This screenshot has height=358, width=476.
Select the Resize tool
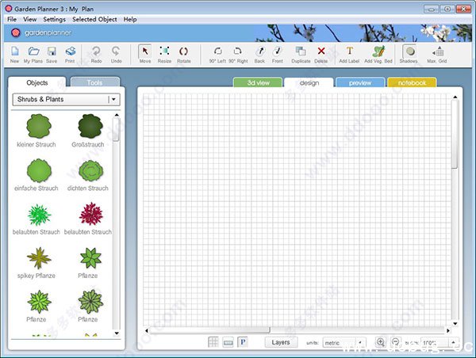(164, 53)
